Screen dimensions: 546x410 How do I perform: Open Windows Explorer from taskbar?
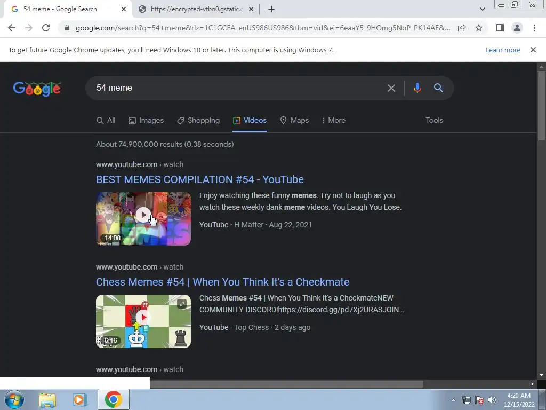coord(47,400)
